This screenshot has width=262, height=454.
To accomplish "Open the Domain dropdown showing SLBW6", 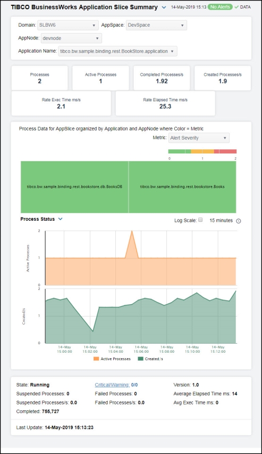I will 67,25.
